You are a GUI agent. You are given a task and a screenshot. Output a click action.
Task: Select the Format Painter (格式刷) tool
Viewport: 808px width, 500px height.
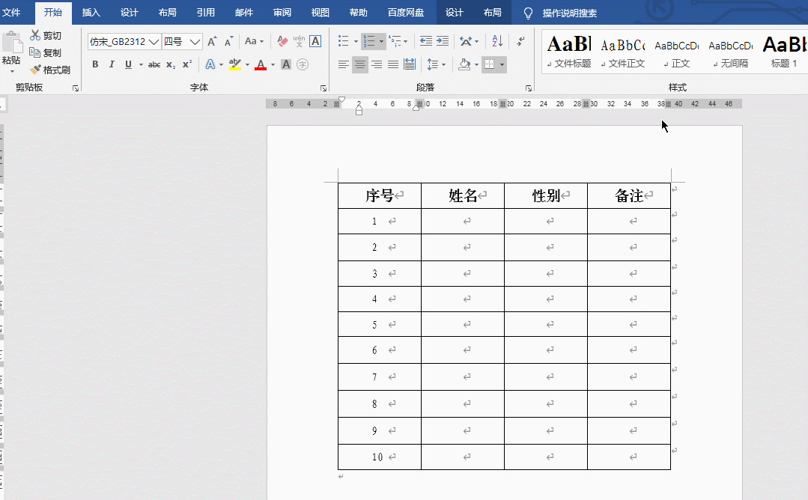[50, 70]
